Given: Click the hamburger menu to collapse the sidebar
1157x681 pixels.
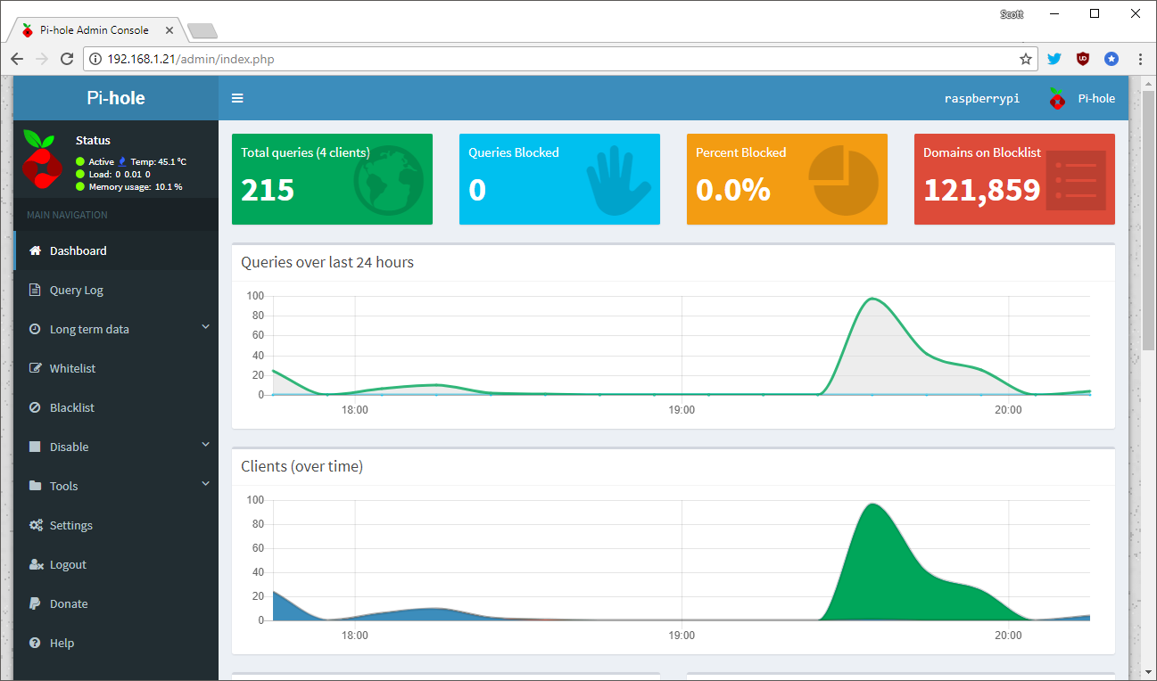Looking at the screenshot, I should click(x=237, y=98).
